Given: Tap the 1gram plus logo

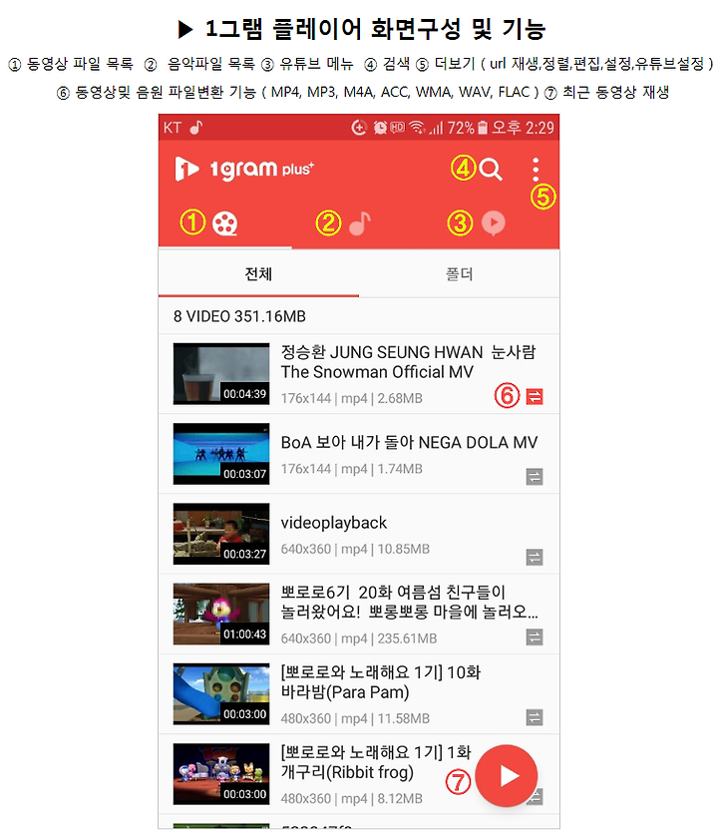Looking at the screenshot, I should [x=244, y=169].
